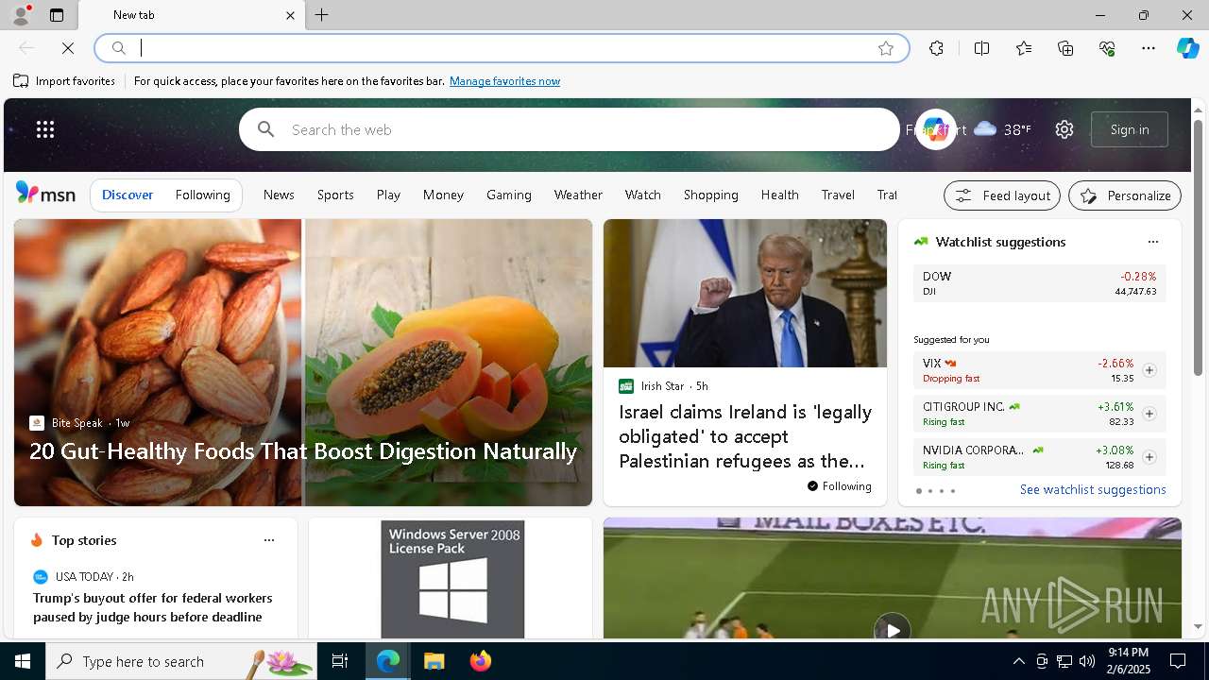The width and height of the screenshot is (1209, 680).
Task: Add VIX to watchlist
Action: pos(1149,370)
